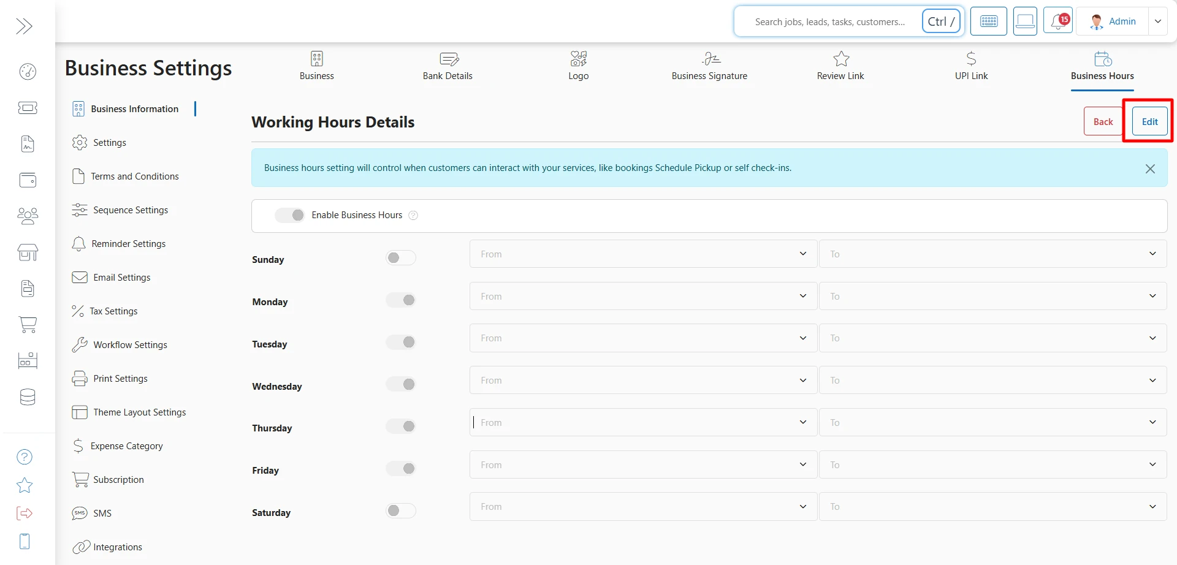Disable the Monday working hours toggle
1177x565 pixels.
tap(400, 300)
